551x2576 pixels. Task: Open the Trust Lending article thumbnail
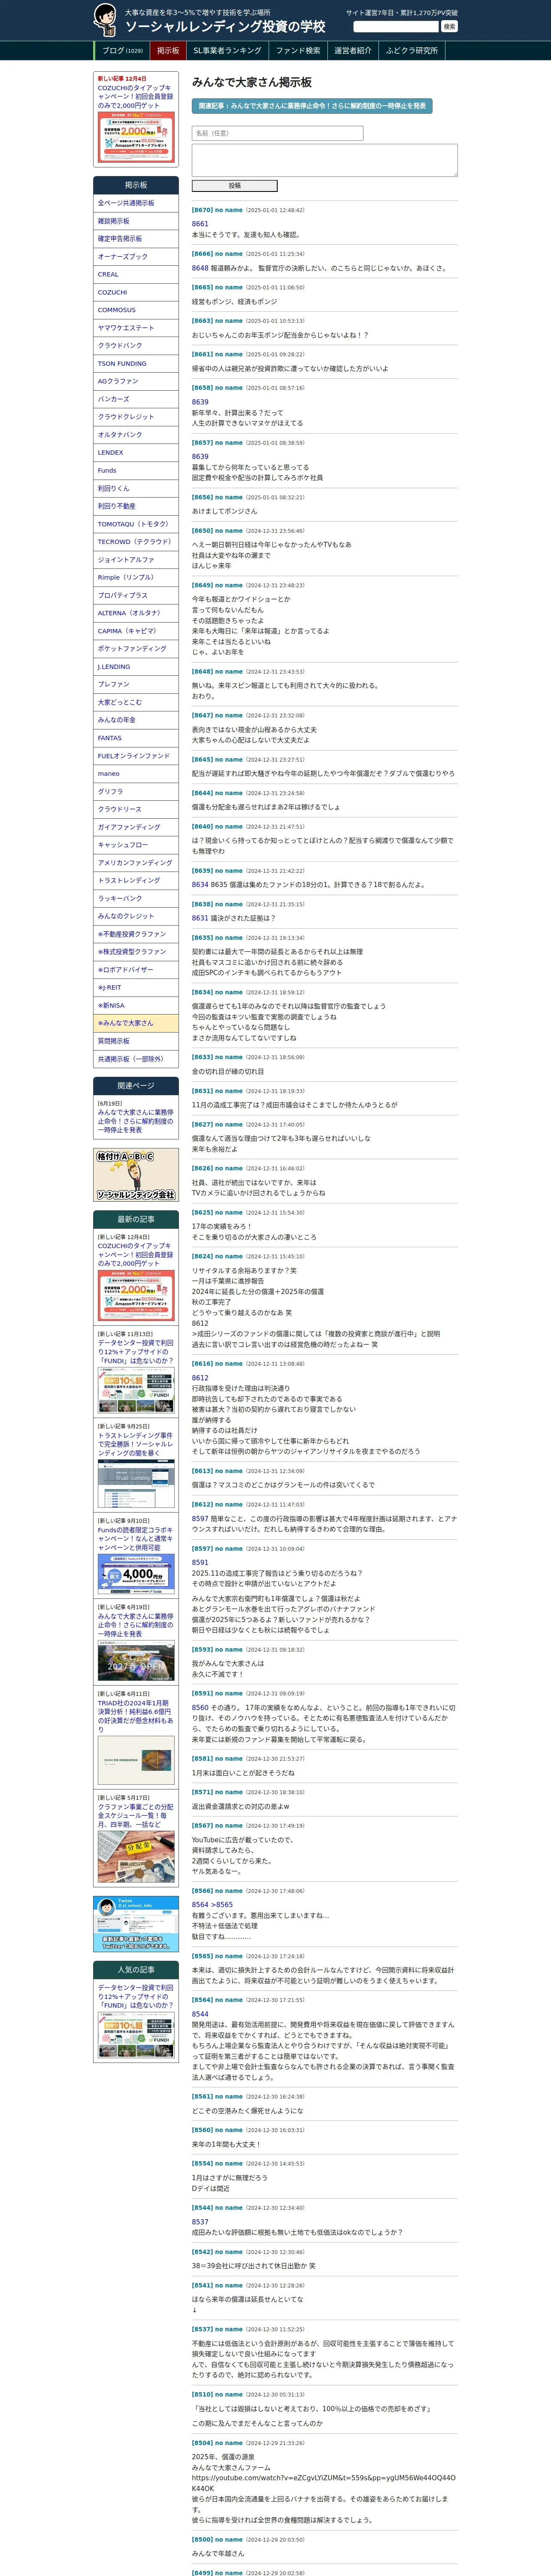tap(136, 1483)
